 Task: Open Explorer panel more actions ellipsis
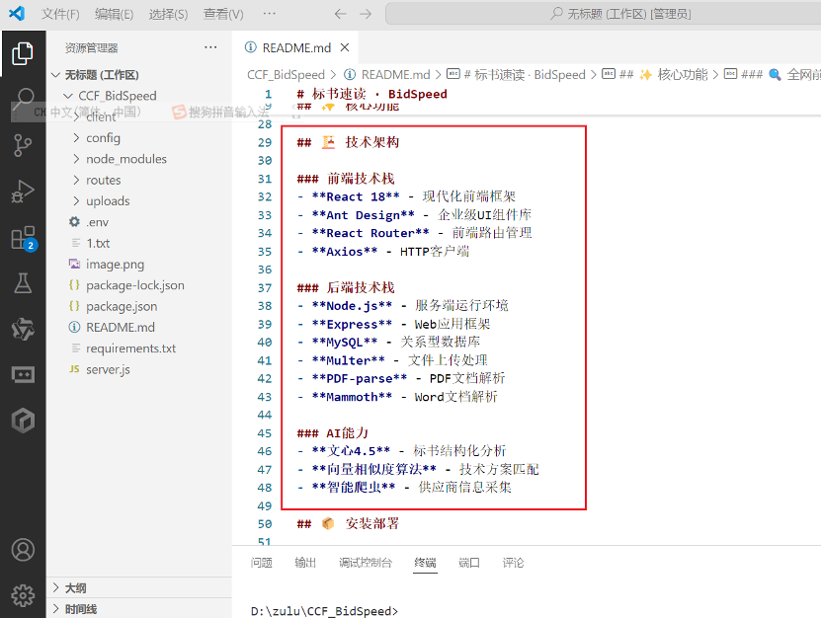210,47
